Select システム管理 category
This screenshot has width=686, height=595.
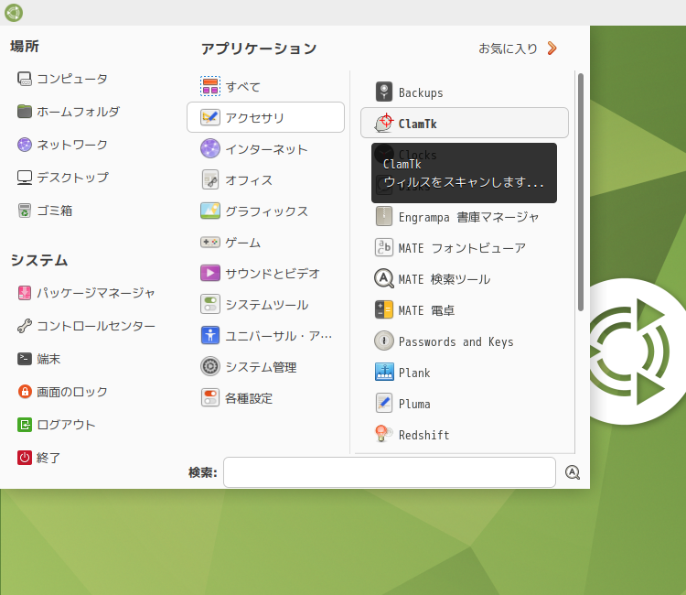[x=265, y=367]
